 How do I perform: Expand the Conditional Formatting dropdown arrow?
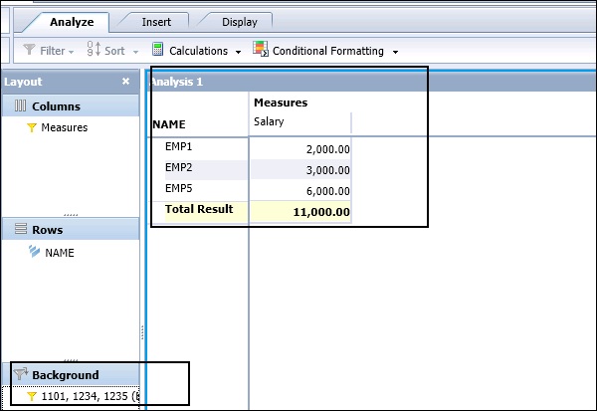(395, 52)
